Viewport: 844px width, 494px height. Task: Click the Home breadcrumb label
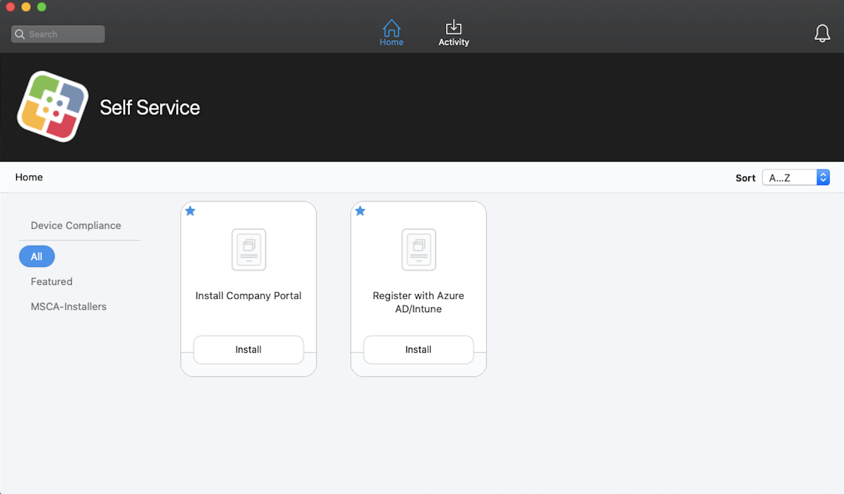pyautogui.click(x=29, y=177)
